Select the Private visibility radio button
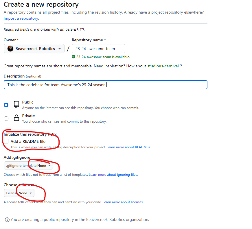The height and width of the screenshot is (229, 252). click(x=6, y=119)
